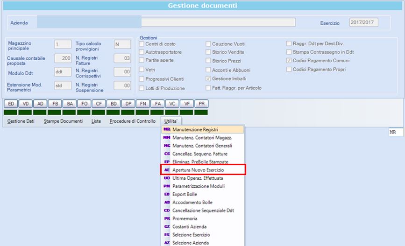Click the MG icon for Contatori Generali
This screenshot has height=246, width=405.
(167, 146)
